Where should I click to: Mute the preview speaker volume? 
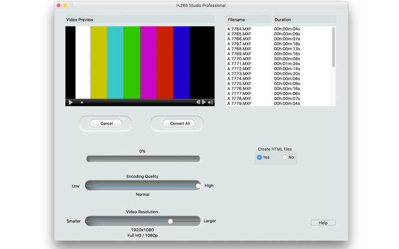210,103
